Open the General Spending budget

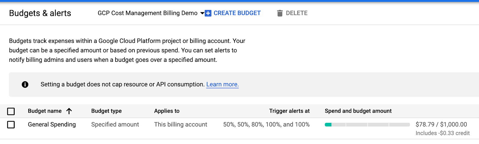52,125
